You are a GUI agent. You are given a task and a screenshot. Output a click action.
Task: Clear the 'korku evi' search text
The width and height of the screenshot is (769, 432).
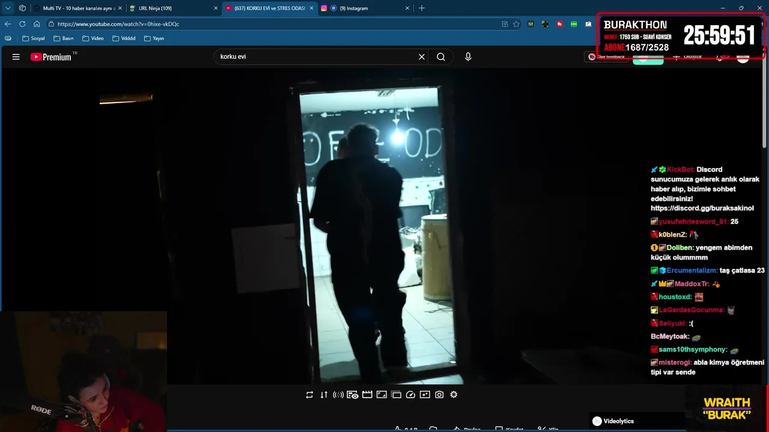pyautogui.click(x=422, y=57)
